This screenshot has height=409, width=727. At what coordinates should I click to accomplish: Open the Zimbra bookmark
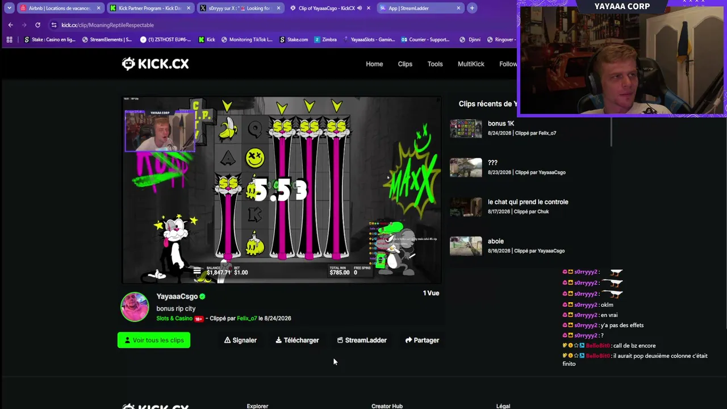[x=325, y=40]
